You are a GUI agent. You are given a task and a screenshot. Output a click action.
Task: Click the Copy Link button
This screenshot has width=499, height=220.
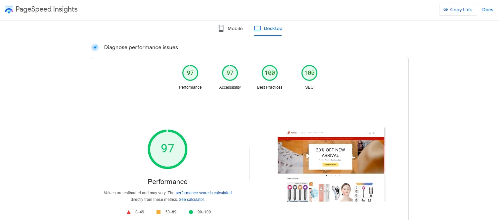tap(458, 10)
